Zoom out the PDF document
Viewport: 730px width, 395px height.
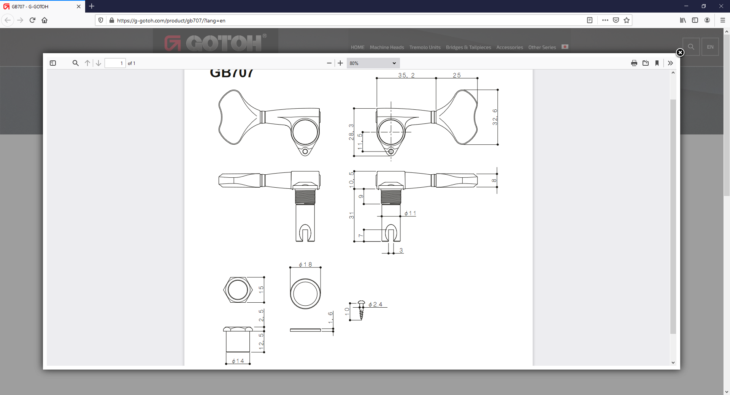click(x=329, y=63)
